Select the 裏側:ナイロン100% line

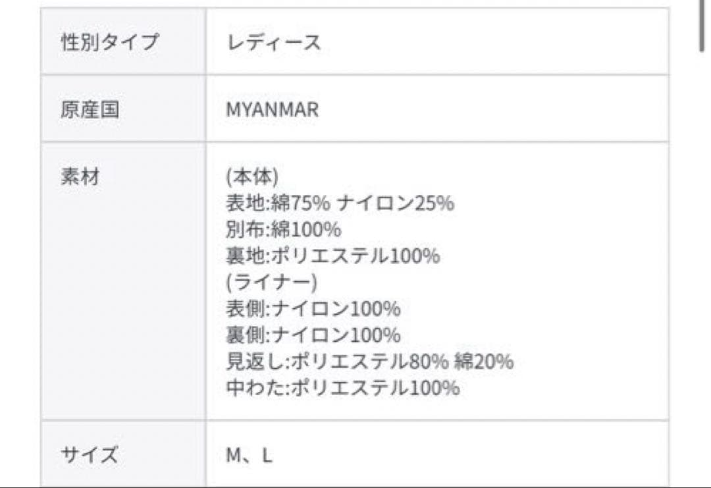point(313,335)
